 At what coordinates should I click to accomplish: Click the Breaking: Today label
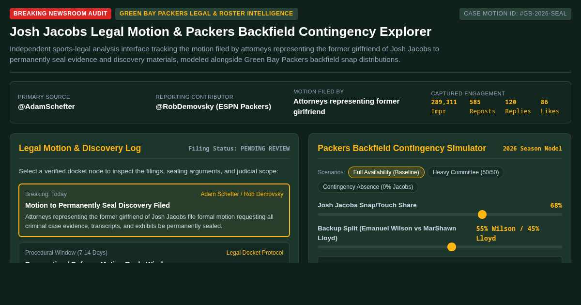coord(46,194)
